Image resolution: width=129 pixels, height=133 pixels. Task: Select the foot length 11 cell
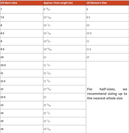[64, 57]
